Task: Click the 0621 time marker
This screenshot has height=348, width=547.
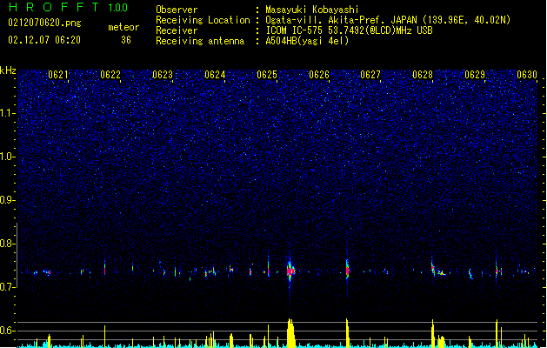Action: click(58, 75)
